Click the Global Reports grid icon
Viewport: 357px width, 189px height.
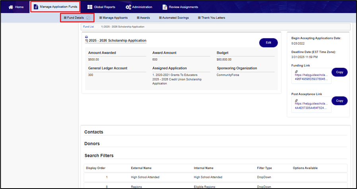90,7
